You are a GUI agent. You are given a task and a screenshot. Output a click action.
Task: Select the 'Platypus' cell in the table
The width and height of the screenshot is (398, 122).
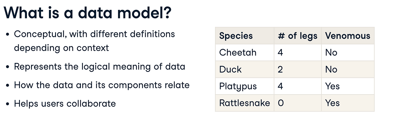(238, 86)
